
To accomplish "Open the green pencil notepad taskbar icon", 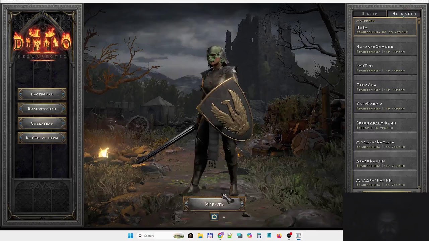I will coord(230,236).
